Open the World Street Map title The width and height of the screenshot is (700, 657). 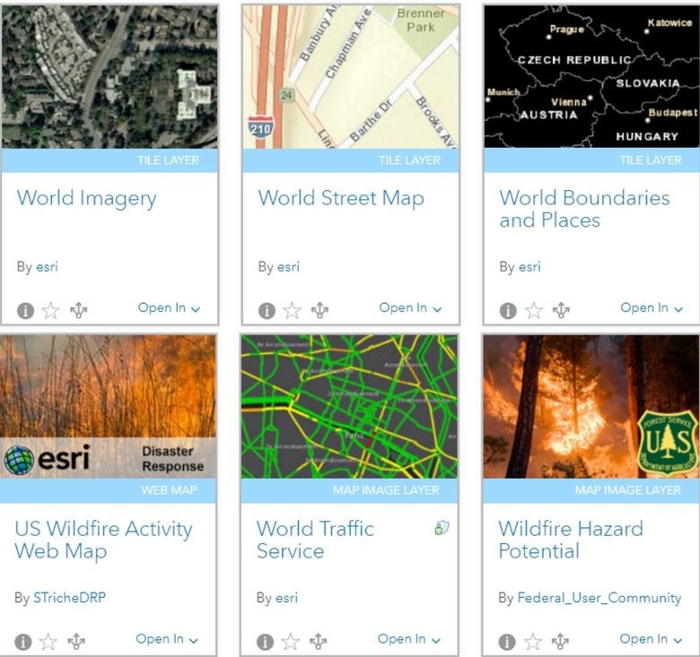(x=341, y=199)
